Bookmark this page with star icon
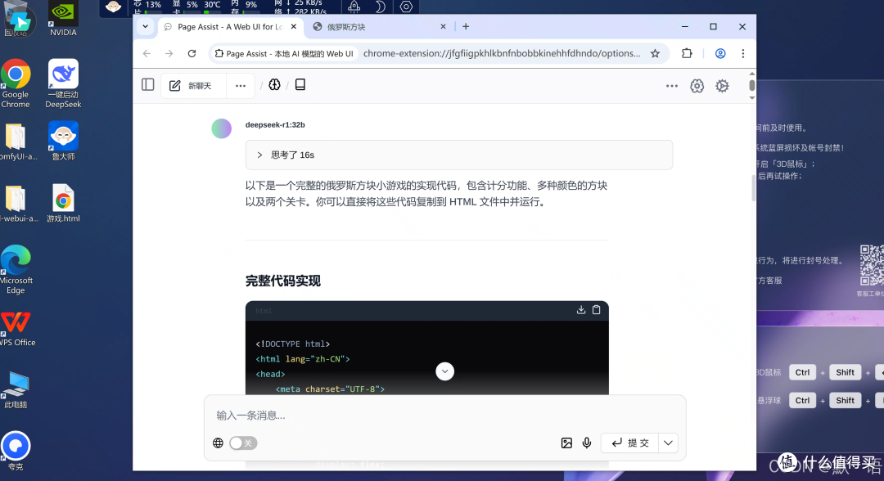 click(x=655, y=53)
